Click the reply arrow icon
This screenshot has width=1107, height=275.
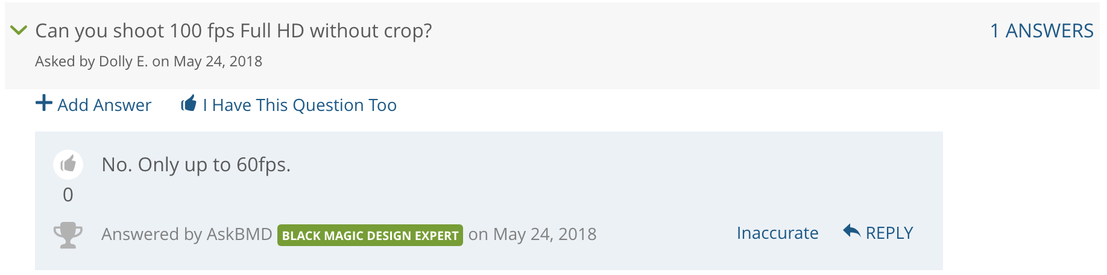[x=851, y=230]
